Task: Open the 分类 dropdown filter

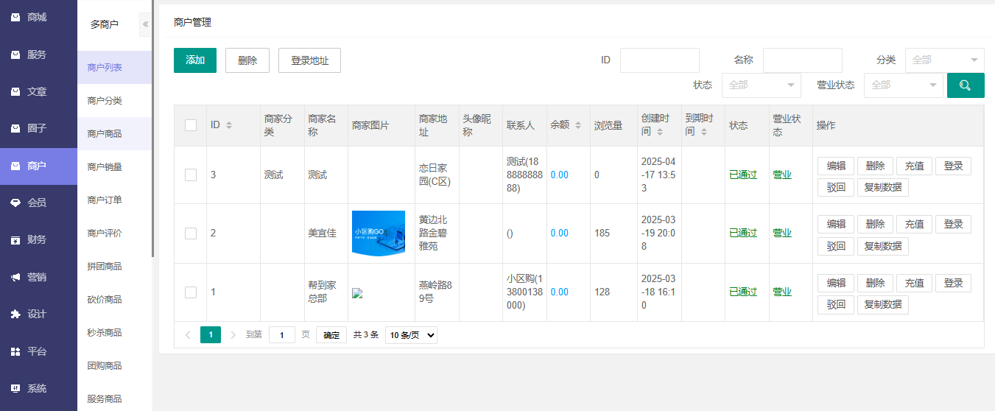Action: (944, 60)
